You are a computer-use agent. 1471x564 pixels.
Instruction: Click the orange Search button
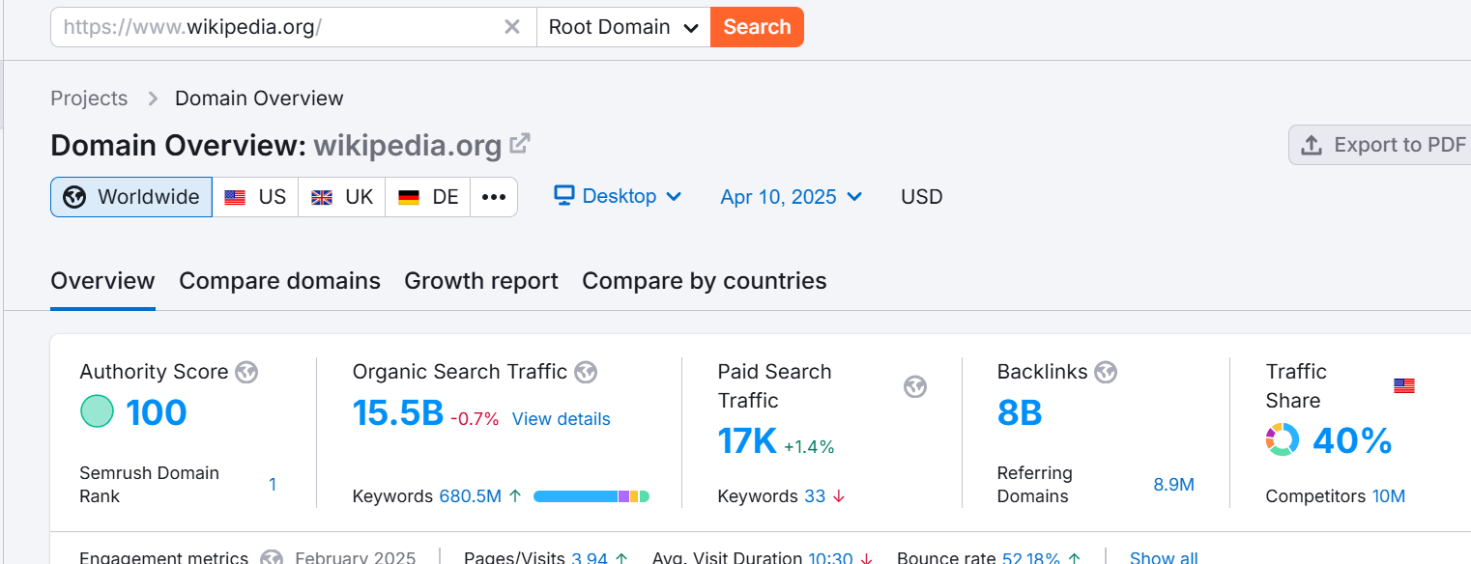click(757, 27)
